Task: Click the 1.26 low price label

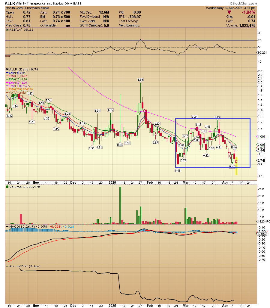Action: pyautogui.click(x=32, y=122)
